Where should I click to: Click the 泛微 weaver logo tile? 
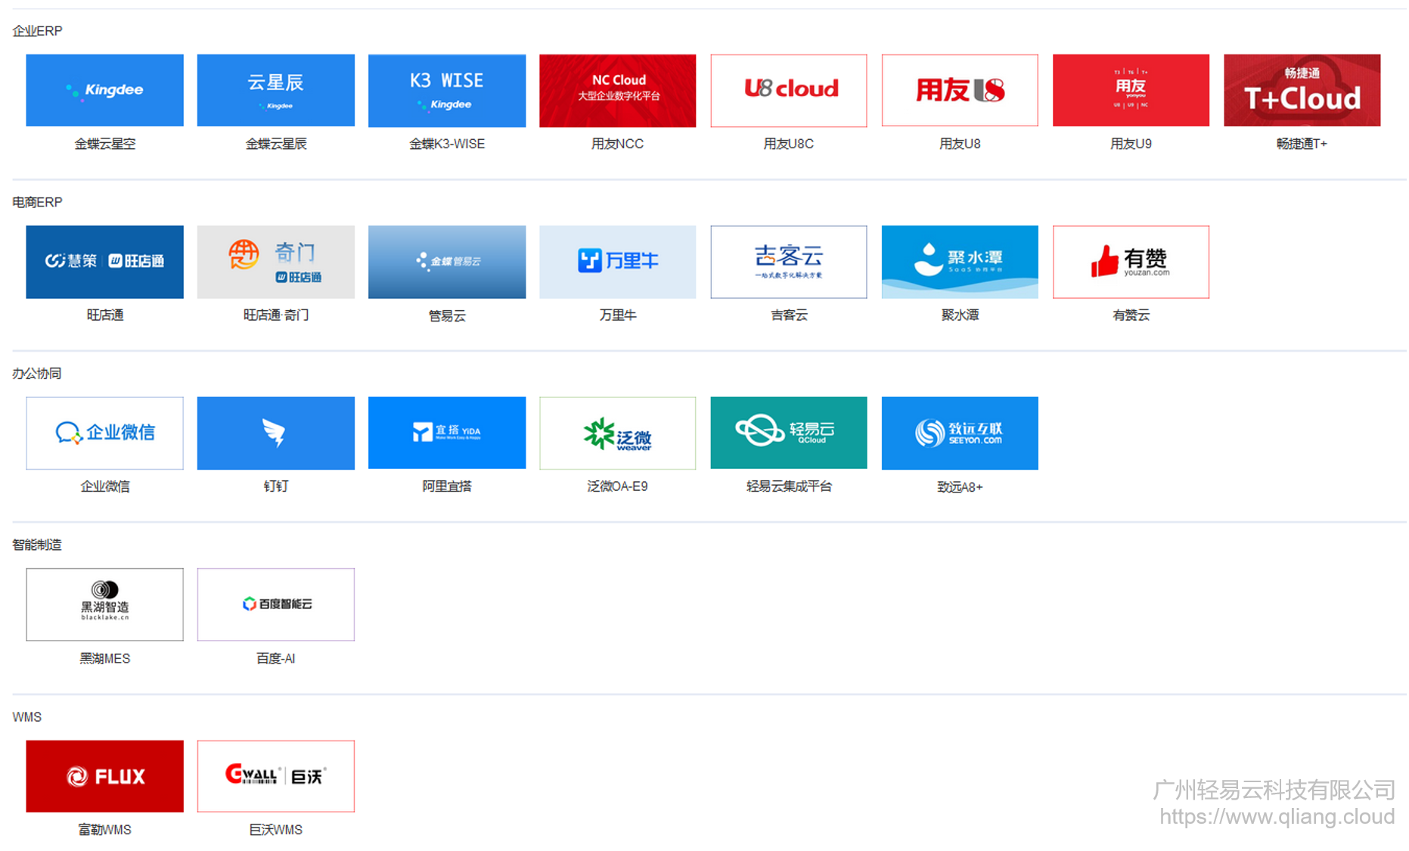pos(618,433)
